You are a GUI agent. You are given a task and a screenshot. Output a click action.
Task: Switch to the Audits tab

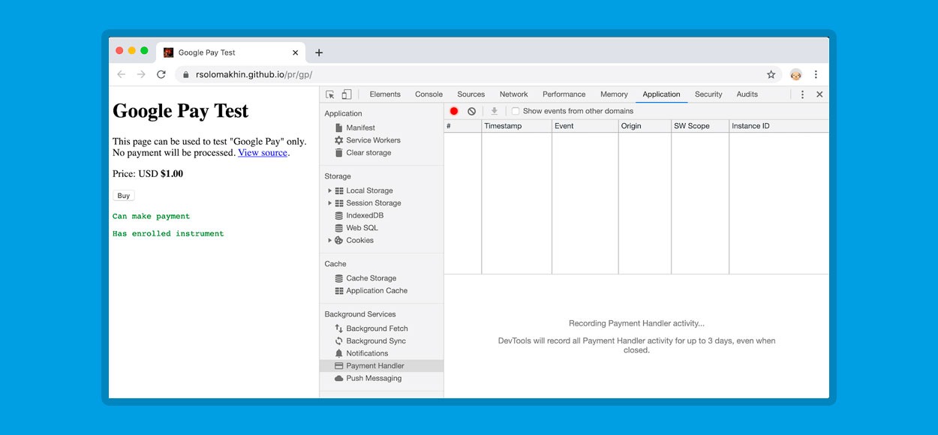[x=747, y=94]
